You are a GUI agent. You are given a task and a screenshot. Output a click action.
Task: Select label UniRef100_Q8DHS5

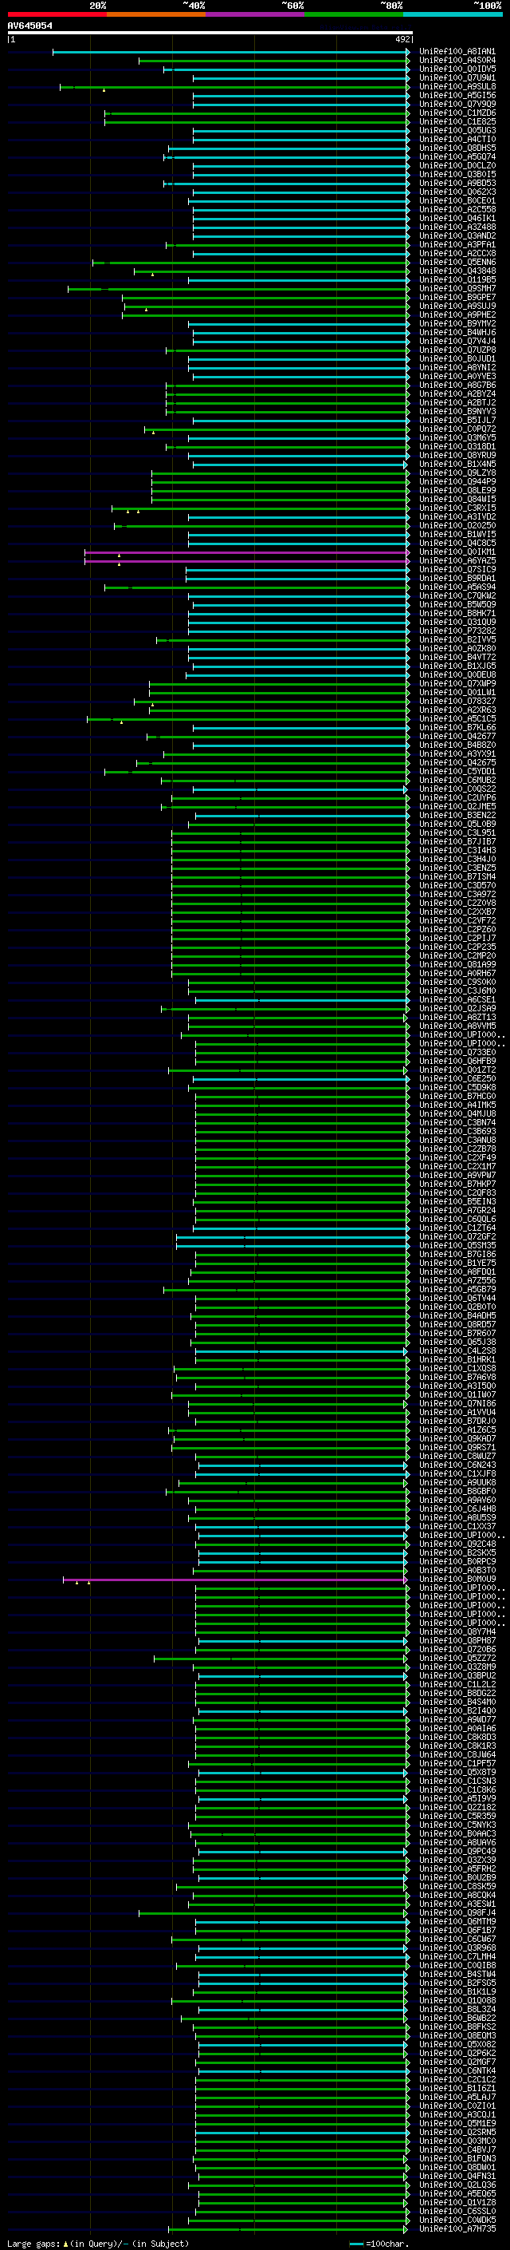(457, 148)
